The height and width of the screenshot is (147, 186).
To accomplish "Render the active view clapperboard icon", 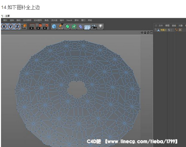I will tap(32, 27).
